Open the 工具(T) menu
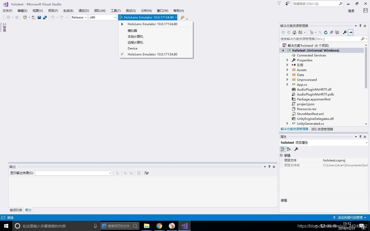Viewport: 370px width, 231px height. [x=116, y=11]
